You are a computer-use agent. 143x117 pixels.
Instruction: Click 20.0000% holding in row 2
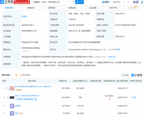click(66, 97)
